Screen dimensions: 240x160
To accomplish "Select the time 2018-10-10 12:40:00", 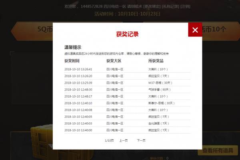I will coord(78,130).
